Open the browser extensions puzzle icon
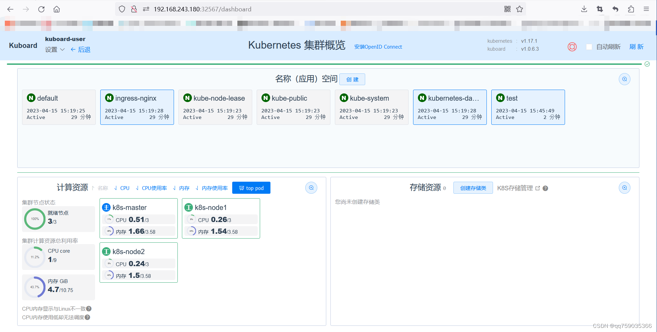Image resolution: width=657 pixels, height=332 pixels. tap(631, 9)
